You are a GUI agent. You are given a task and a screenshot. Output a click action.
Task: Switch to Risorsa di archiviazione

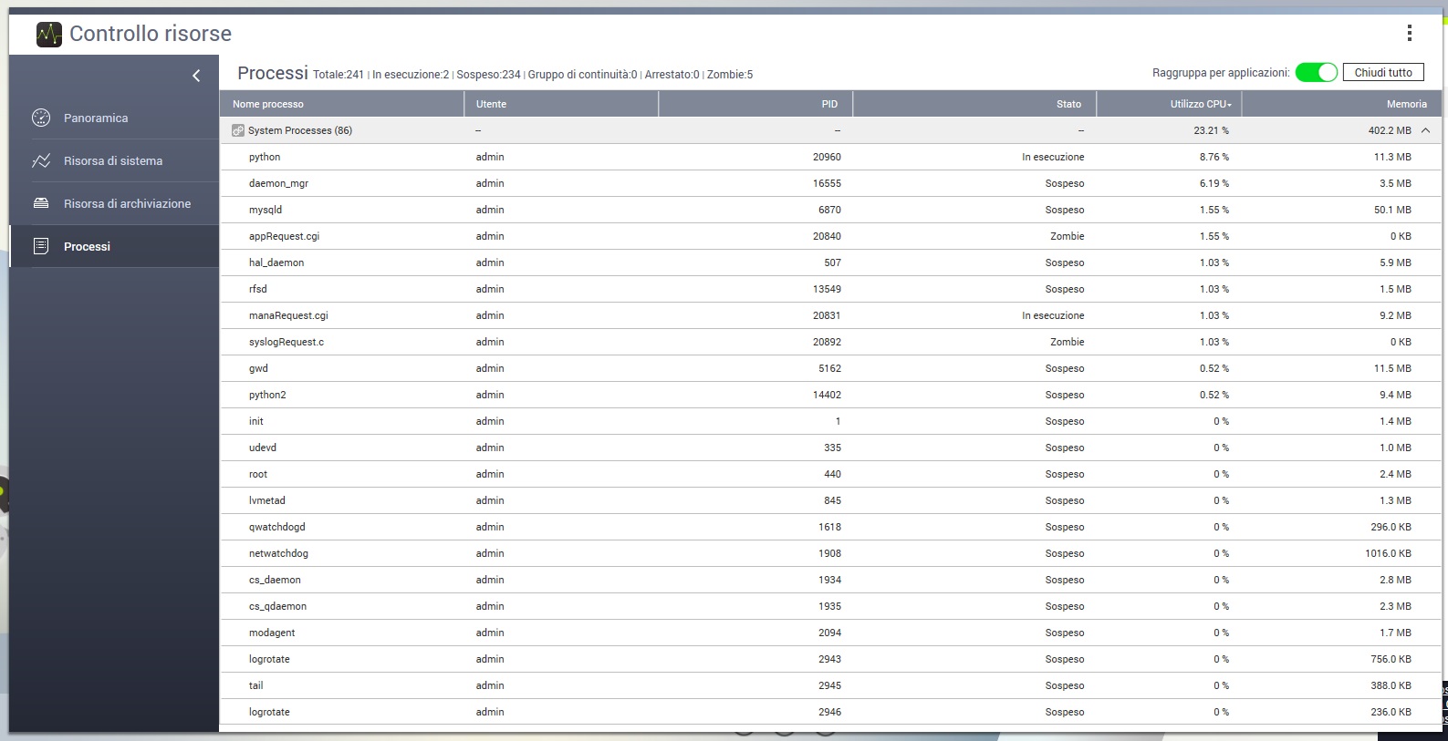(x=127, y=203)
